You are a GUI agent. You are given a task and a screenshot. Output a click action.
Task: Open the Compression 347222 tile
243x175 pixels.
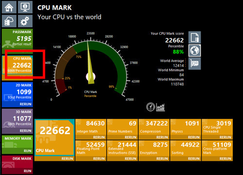[x=154, y=127]
